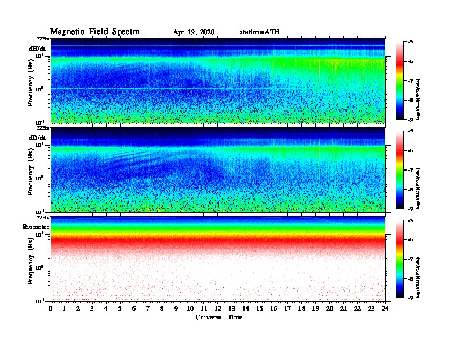Viewport: 459px width, 354px height.
Task: Click the "-5" value on dH/dt color scale
Action: [410, 42]
